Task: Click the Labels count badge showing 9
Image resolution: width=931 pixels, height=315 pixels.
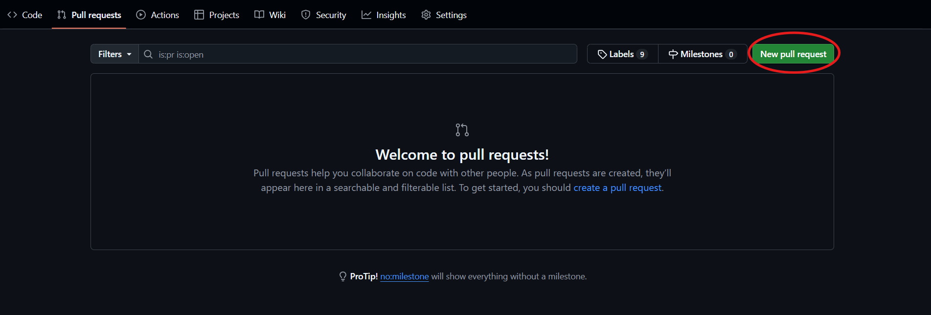Action: [642, 54]
